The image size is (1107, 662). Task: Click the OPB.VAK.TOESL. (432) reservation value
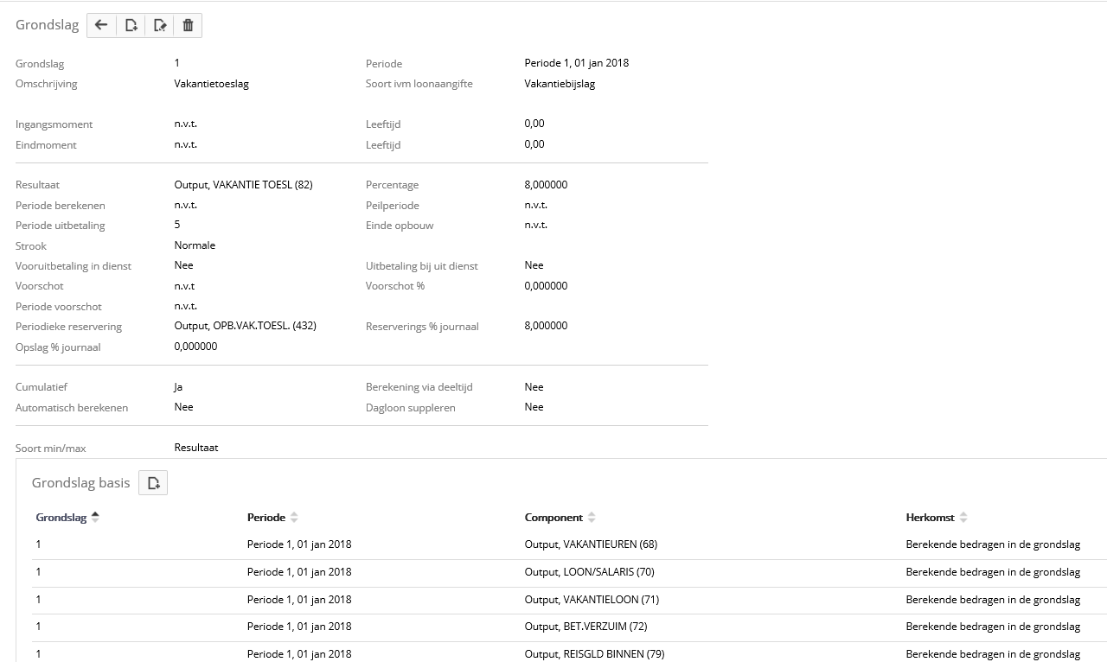245,326
